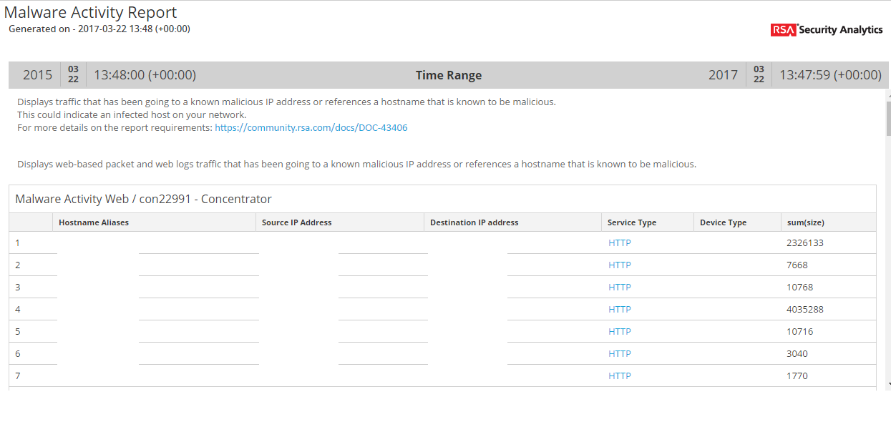The height and width of the screenshot is (422, 891).
Task: Click the Hostname Aliases column header
Action: point(94,222)
